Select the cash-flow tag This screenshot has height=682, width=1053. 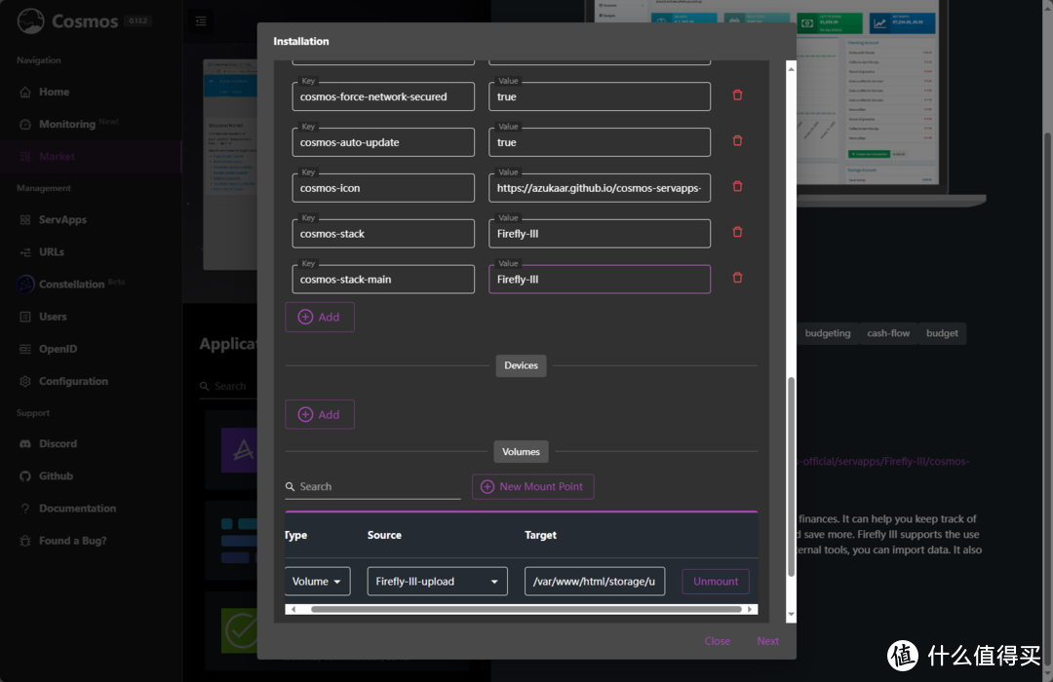(888, 333)
